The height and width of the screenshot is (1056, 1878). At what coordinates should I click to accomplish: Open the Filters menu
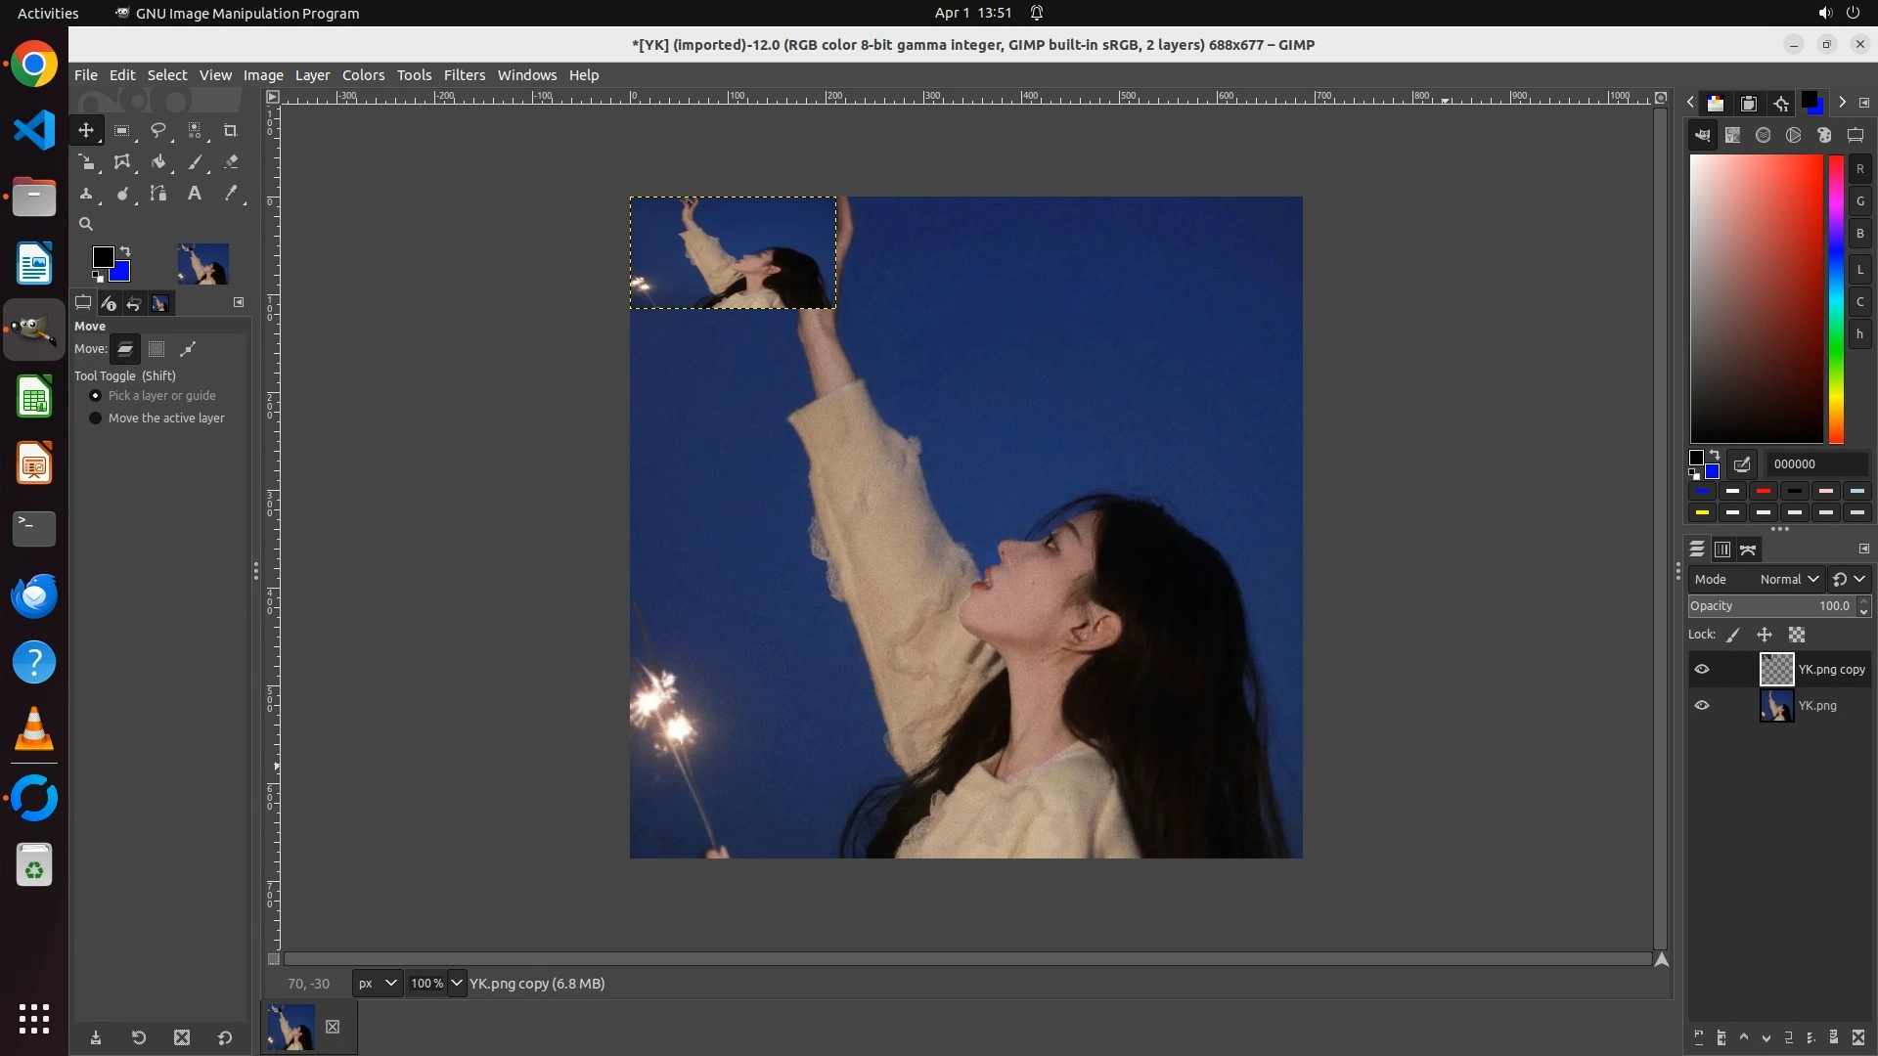464,75
